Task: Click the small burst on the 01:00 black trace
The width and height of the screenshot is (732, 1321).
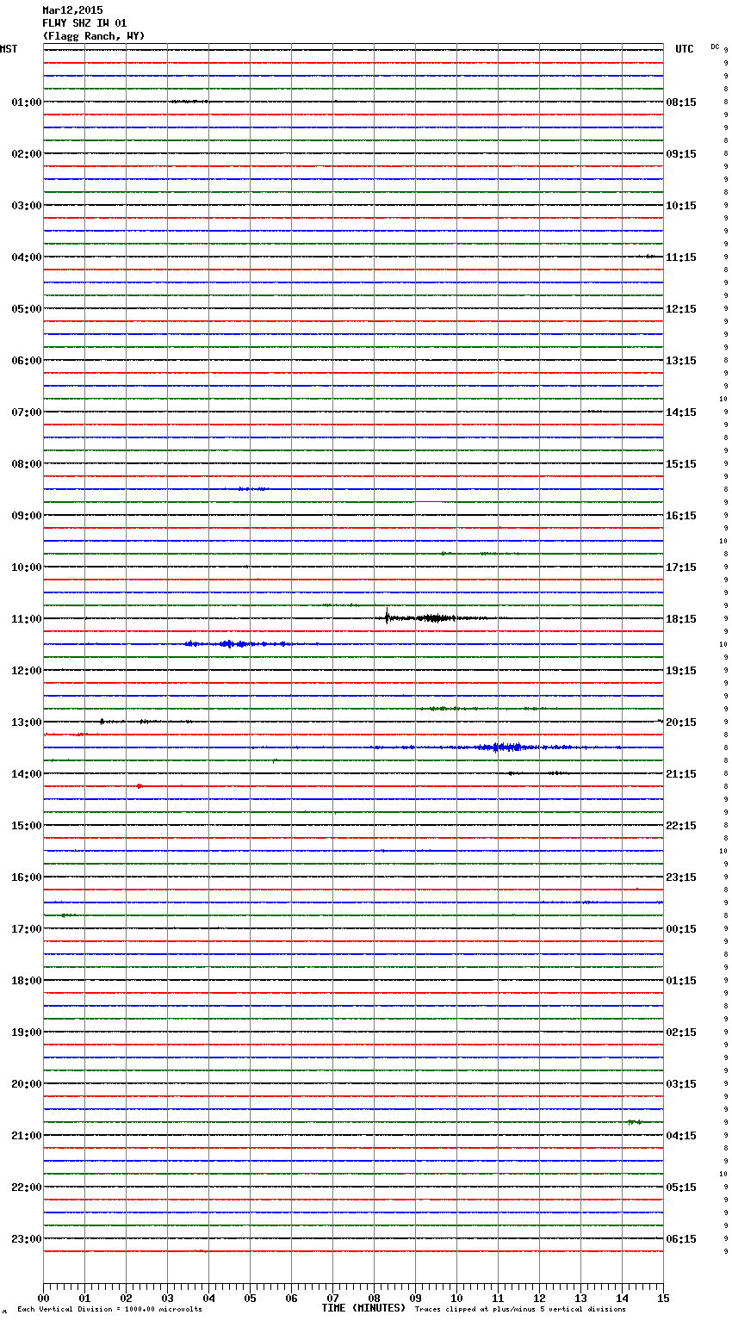Action: (189, 102)
